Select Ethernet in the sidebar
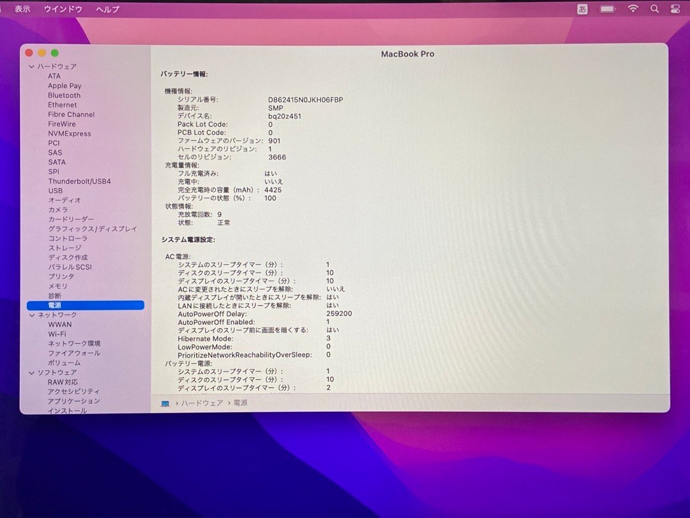This screenshot has height=518, width=690. pos(62,105)
